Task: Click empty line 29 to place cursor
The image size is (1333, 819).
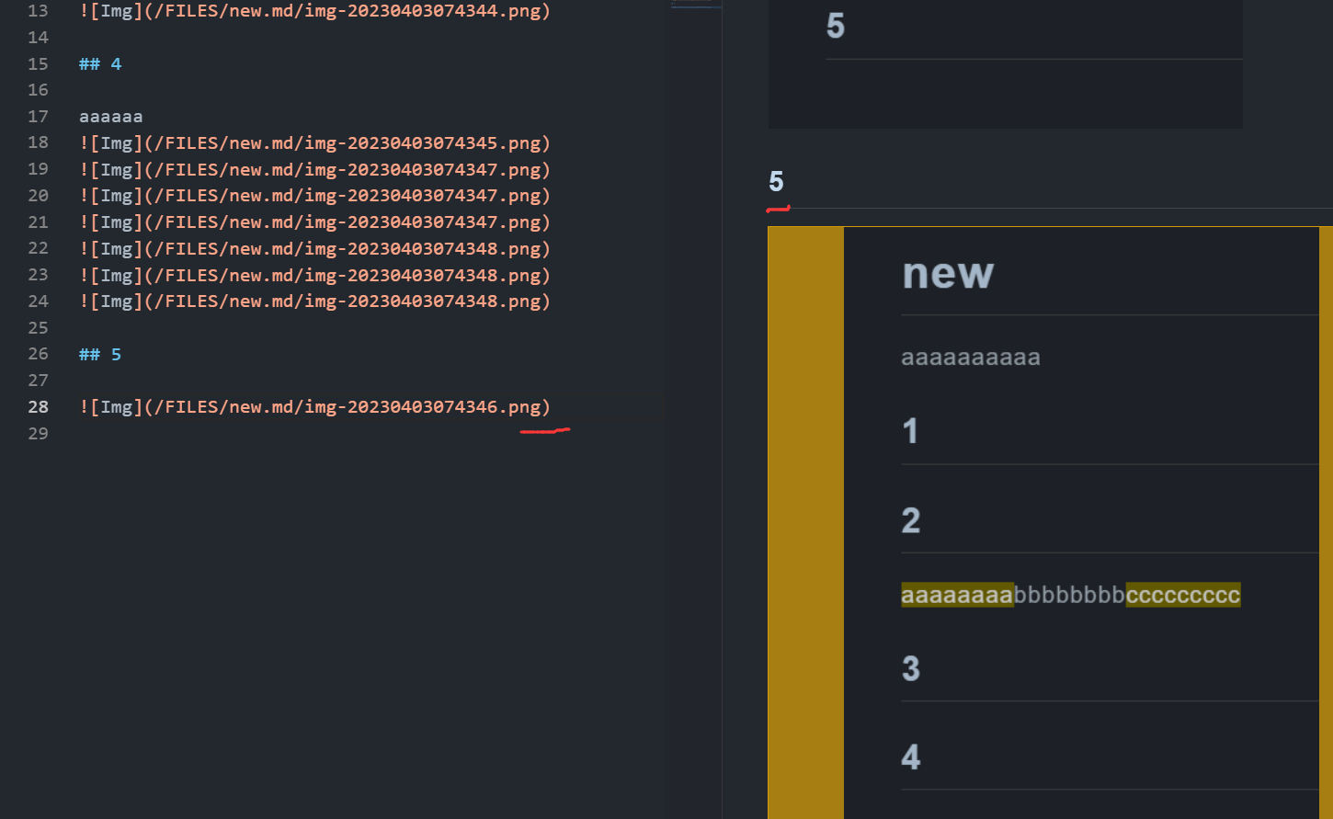Action: pyautogui.click(x=110, y=433)
